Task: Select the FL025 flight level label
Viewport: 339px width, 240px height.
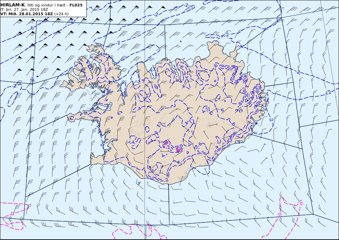Action: 76,5
